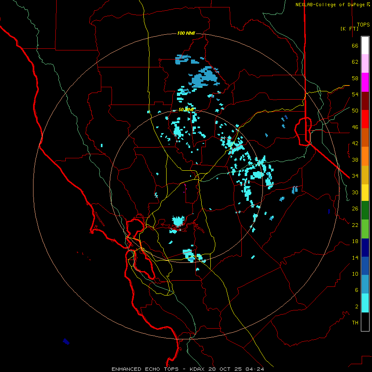The height and width of the screenshot is (372, 372).
Task: Click the orange swatch between 38 and 42
Action: 365,156
